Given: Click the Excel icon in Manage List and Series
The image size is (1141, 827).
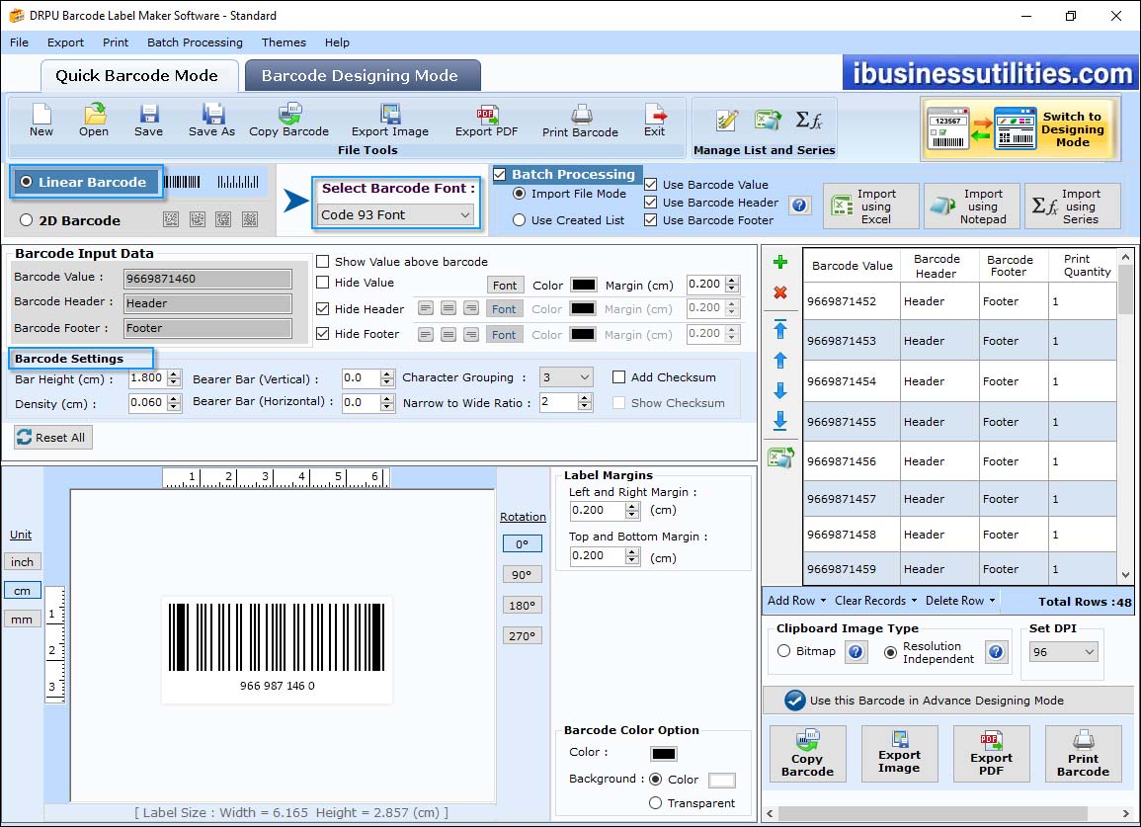Looking at the screenshot, I should [768, 120].
